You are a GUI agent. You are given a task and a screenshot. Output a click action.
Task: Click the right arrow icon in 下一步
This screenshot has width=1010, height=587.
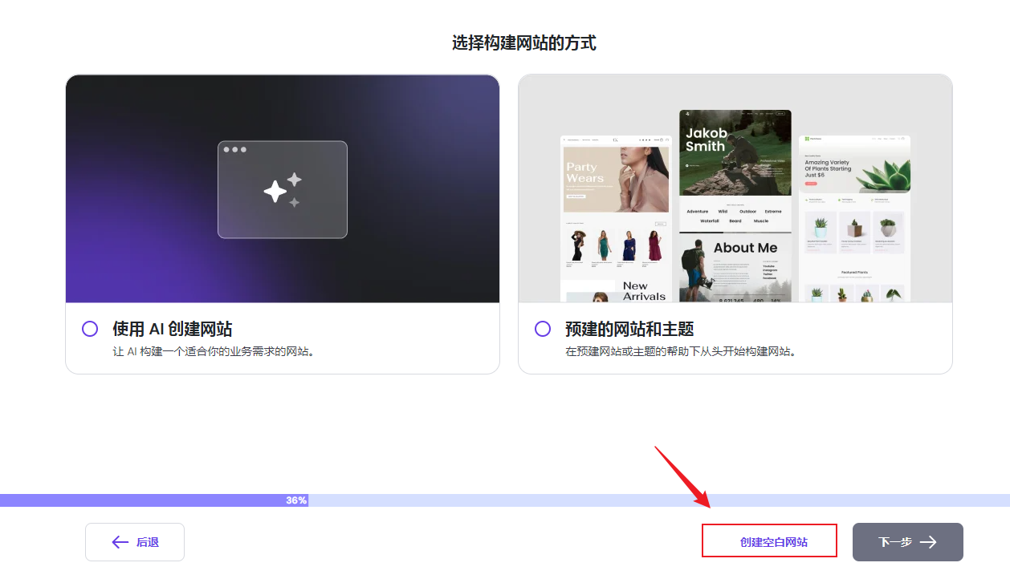click(928, 542)
